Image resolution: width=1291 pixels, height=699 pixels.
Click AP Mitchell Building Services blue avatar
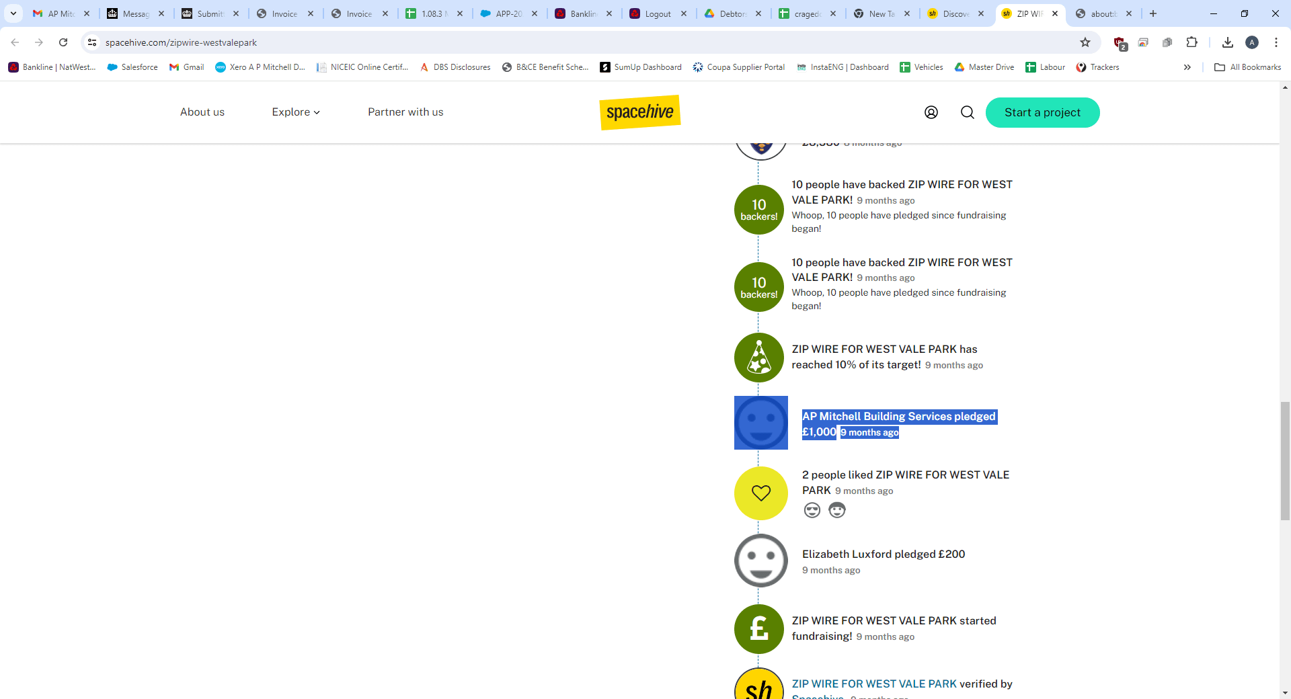pyautogui.click(x=761, y=423)
